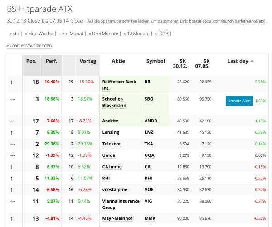Open the Raiffeisen Bank Int. stock link
This screenshot has height=227, width=272.
(x=119, y=85)
